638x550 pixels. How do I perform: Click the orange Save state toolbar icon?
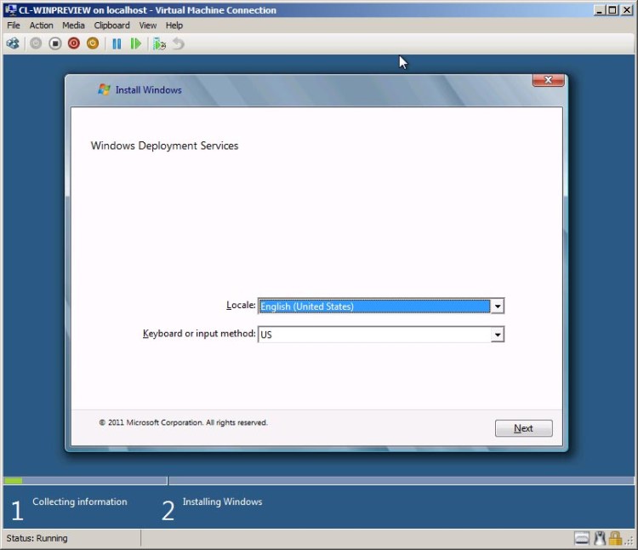pyautogui.click(x=93, y=43)
